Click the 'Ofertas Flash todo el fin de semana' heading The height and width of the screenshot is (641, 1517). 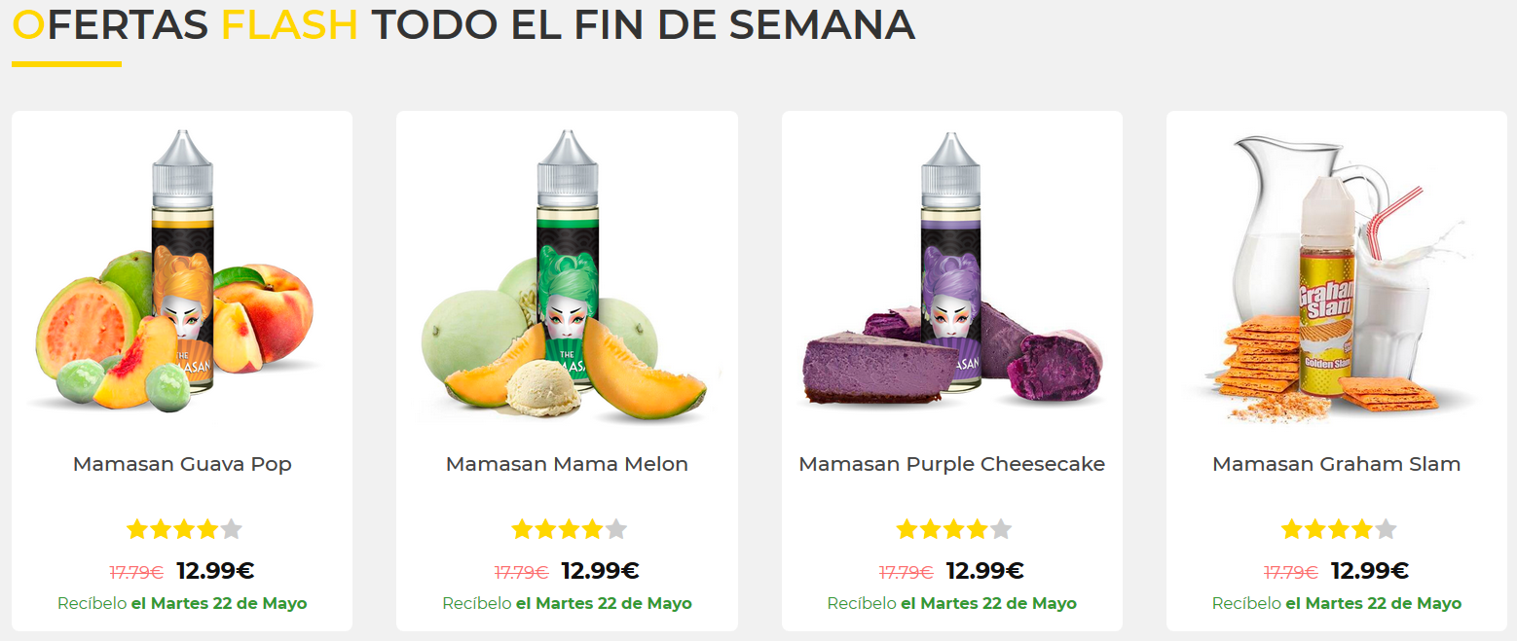click(463, 24)
